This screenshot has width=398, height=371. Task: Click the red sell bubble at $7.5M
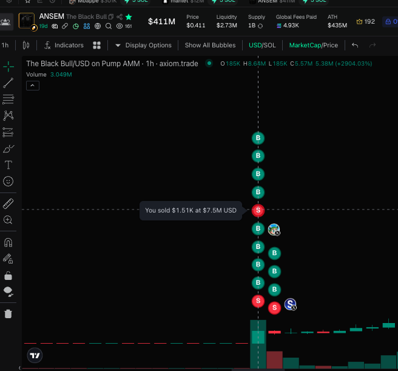point(258,211)
